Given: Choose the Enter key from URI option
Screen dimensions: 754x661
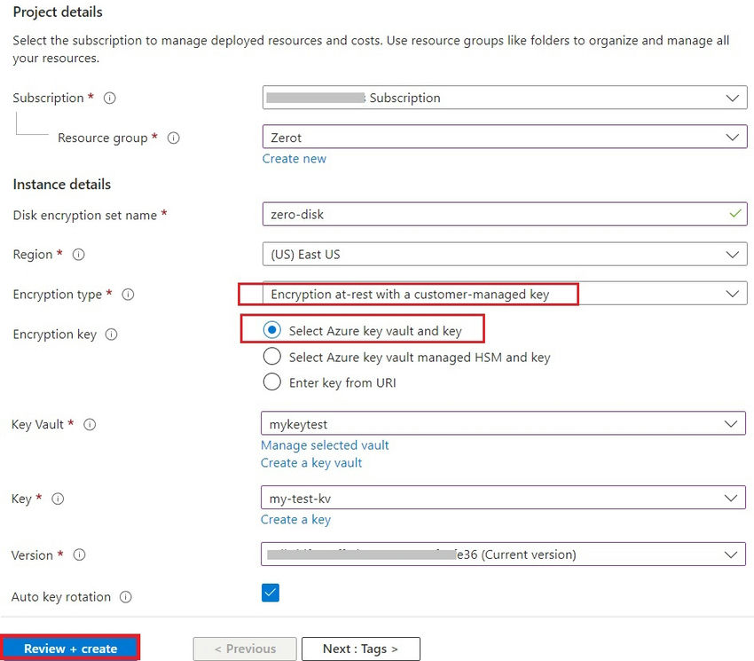Looking at the screenshot, I should point(272,382).
